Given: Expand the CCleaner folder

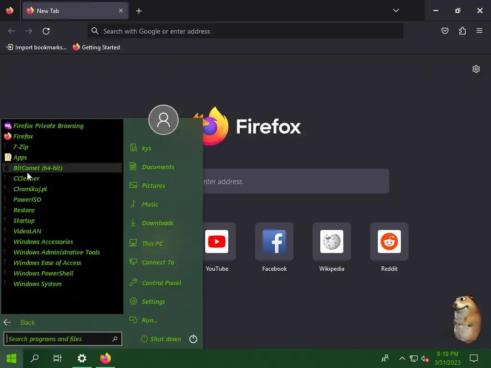Looking at the screenshot, I should point(63,178).
